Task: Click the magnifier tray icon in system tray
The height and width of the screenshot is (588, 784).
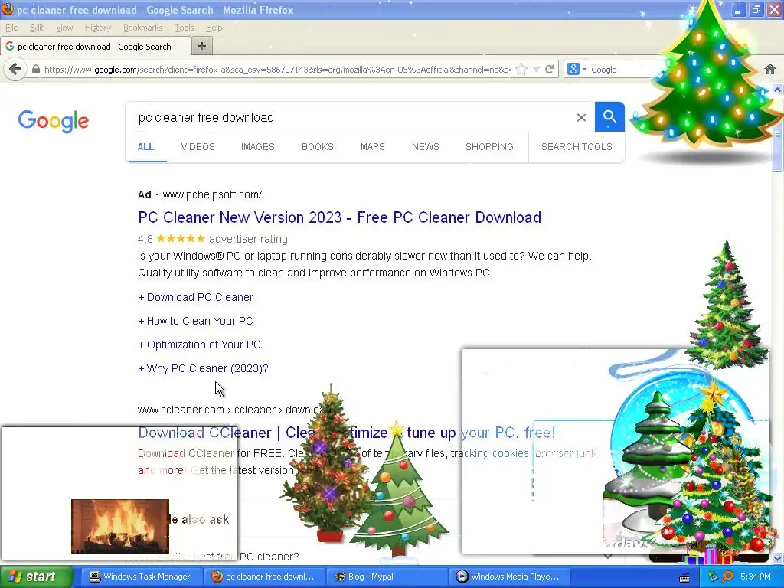Action: 727,577
